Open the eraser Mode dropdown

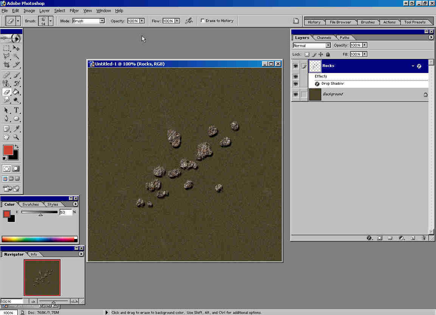pyautogui.click(x=102, y=21)
